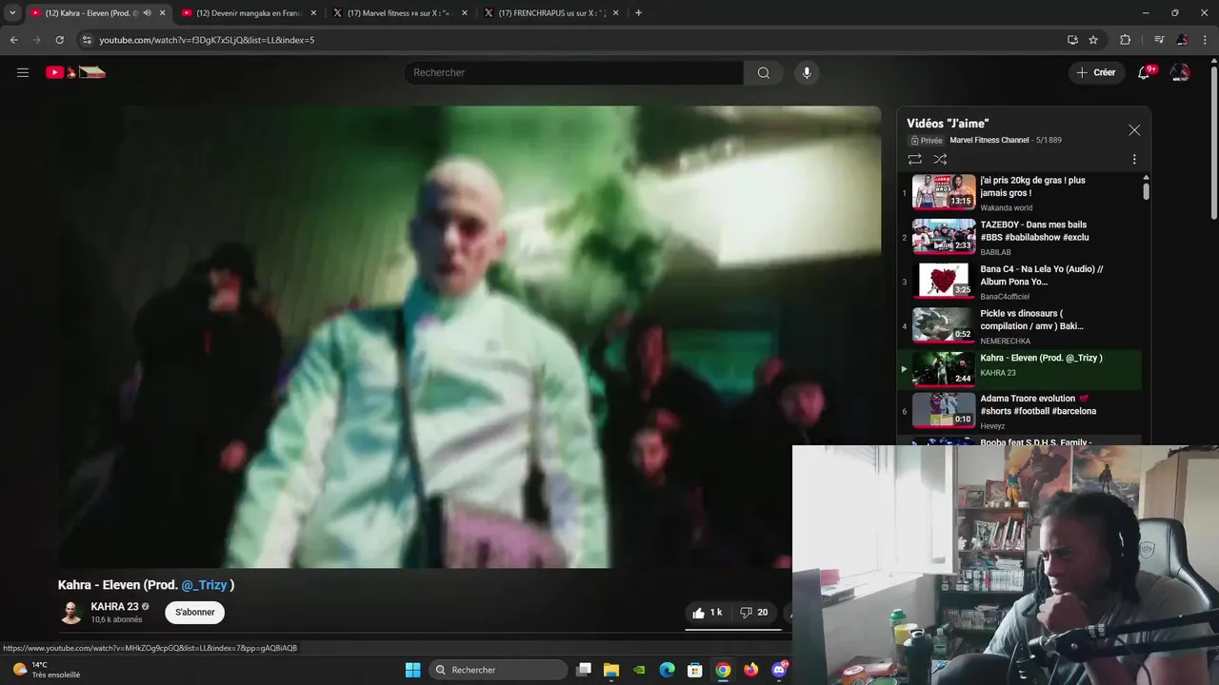Close the Devenir mangaka tab
The width and height of the screenshot is (1219, 685).
(x=313, y=13)
